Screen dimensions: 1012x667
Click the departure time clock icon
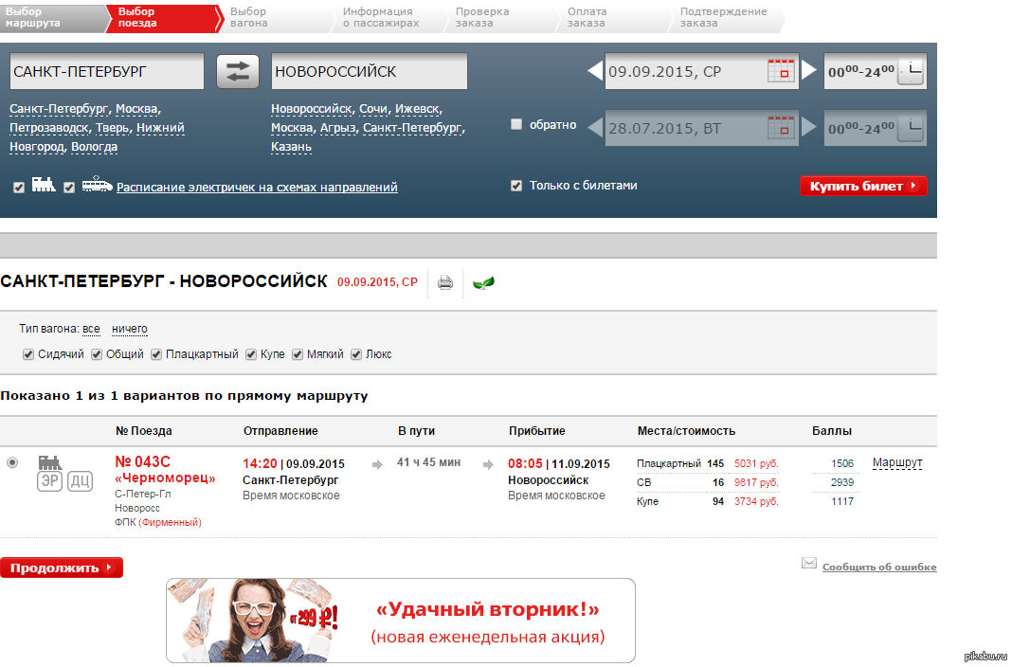[910, 72]
